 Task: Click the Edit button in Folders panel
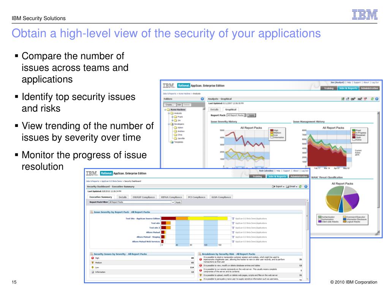[x=179, y=105]
